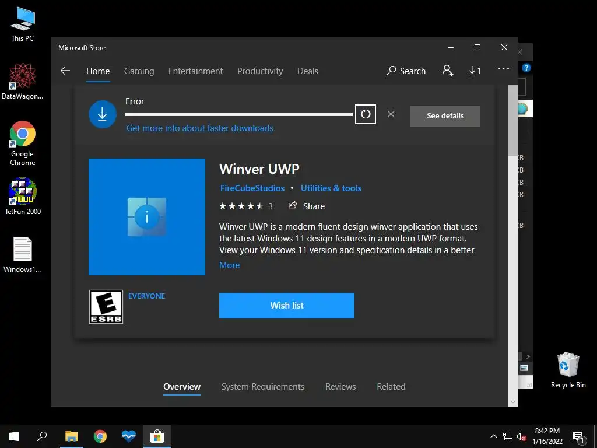Click background window's horizontal scroll right arrow
This screenshot has height=448, width=597.
[528, 357]
